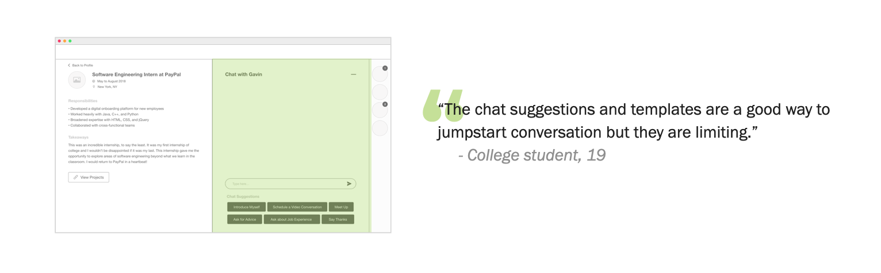Click the red window close dot
This screenshot has width=881, height=273.
59,41
